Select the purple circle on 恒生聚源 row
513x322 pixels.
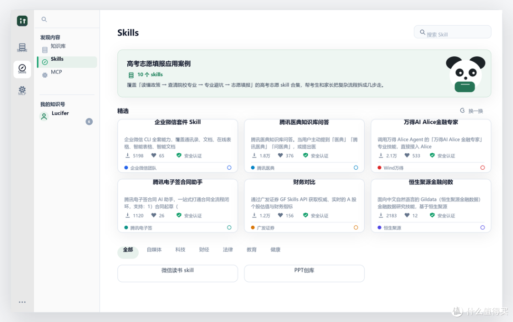tap(482, 227)
